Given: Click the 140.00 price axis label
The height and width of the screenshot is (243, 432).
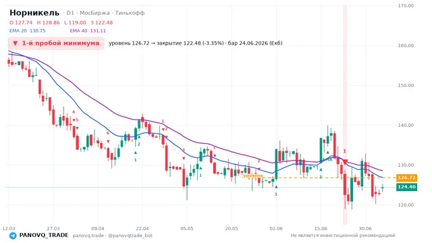Looking at the screenshot, I should pyautogui.click(x=406, y=125).
